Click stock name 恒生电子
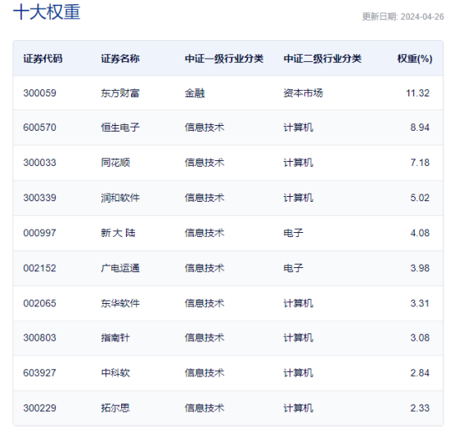This screenshot has height=429, width=450. 120,127
